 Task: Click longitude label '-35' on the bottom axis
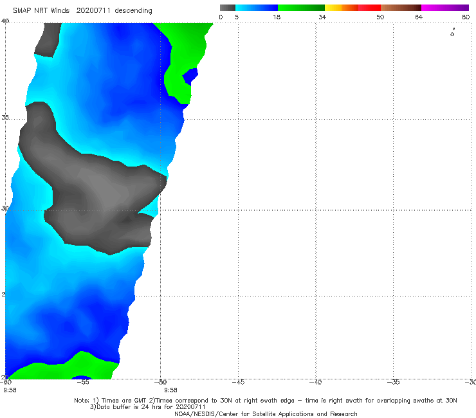[x=394, y=382]
